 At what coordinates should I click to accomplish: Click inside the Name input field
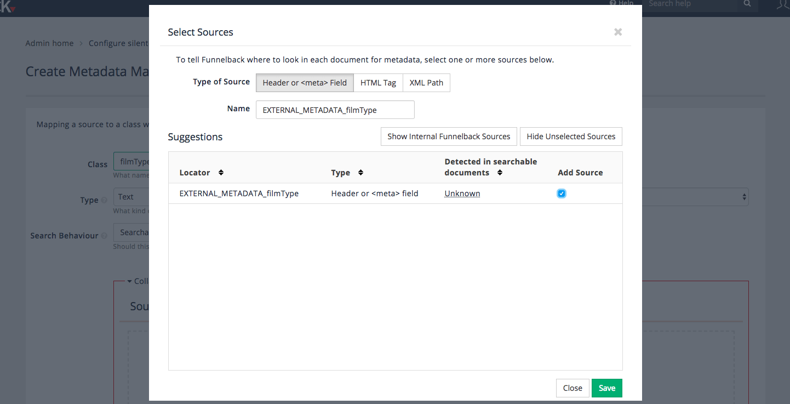point(335,110)
